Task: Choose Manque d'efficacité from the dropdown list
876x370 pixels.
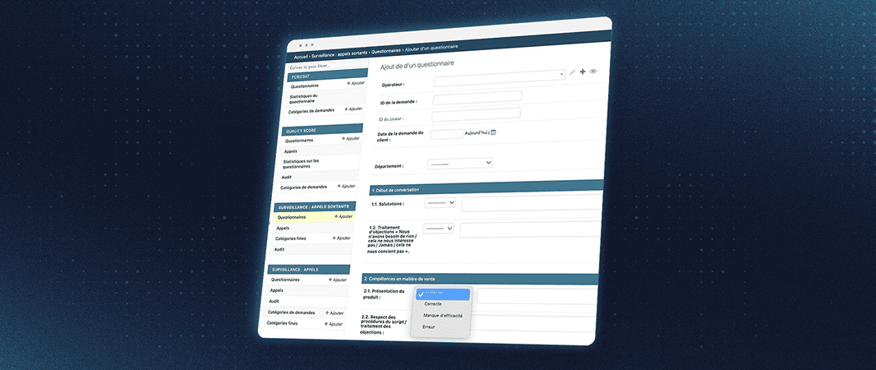Action: point(442,316)
